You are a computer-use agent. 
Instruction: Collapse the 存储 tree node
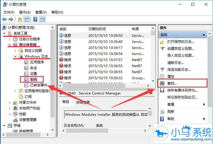[x=4, y=126]
